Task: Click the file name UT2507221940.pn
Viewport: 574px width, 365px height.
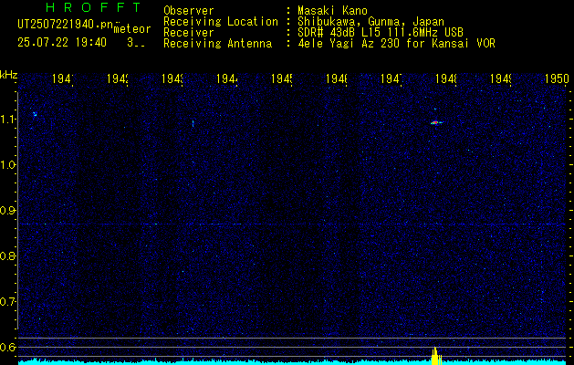Action: [x=66, y=25]
